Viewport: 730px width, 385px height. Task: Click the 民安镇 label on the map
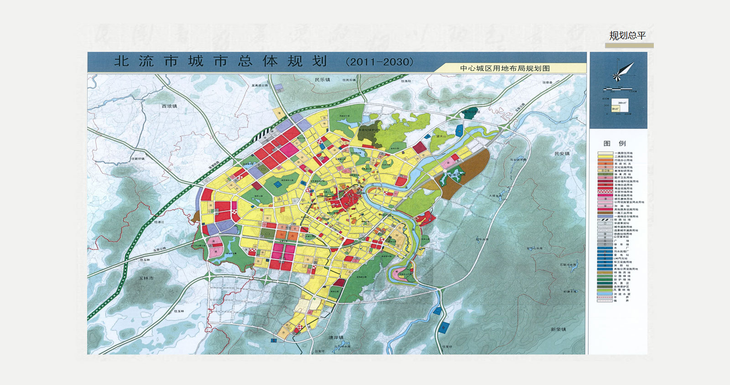(562, 154)
